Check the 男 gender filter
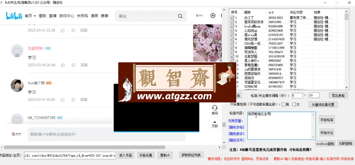 pyautogui.click(x=283, y=105)
